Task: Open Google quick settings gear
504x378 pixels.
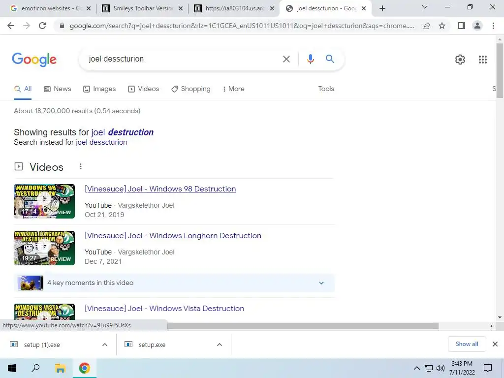Action: click(460, 60)
